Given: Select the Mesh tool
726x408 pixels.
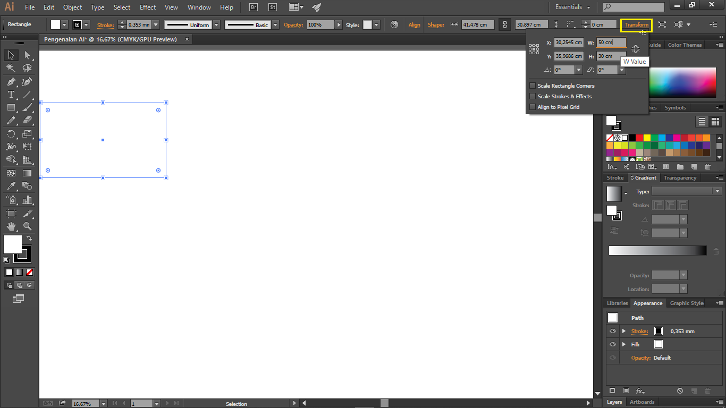Looking at the screenshot, I should pyautogui.click(x=11, y=173).
